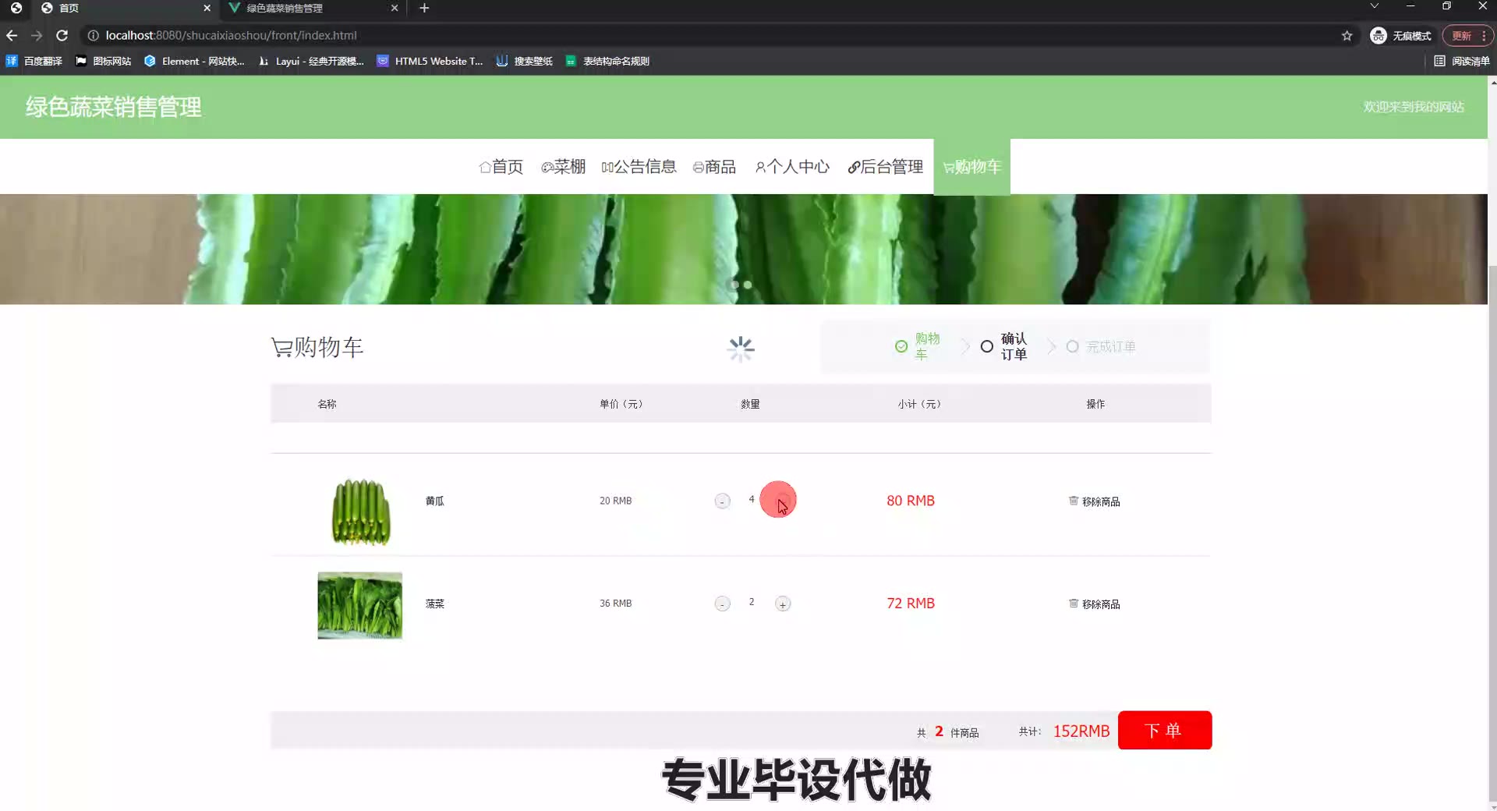Screen dimensions: 1497x811
Task: Decrease 黄瓜 quantity with minus button
Action: [x=723, y=501]
